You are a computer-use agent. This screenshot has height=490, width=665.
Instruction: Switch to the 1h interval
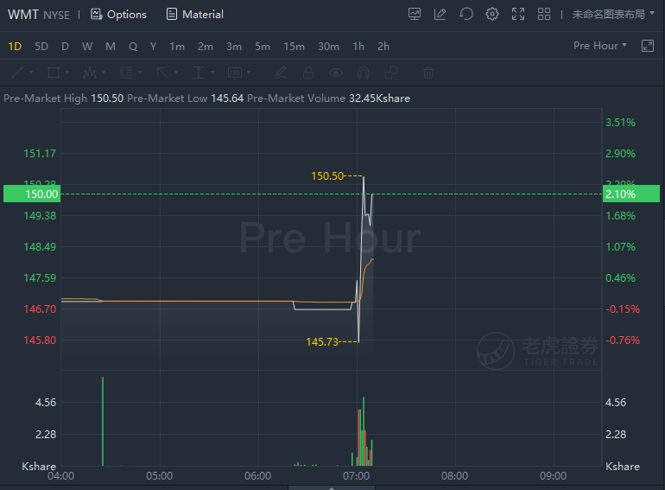358,47
